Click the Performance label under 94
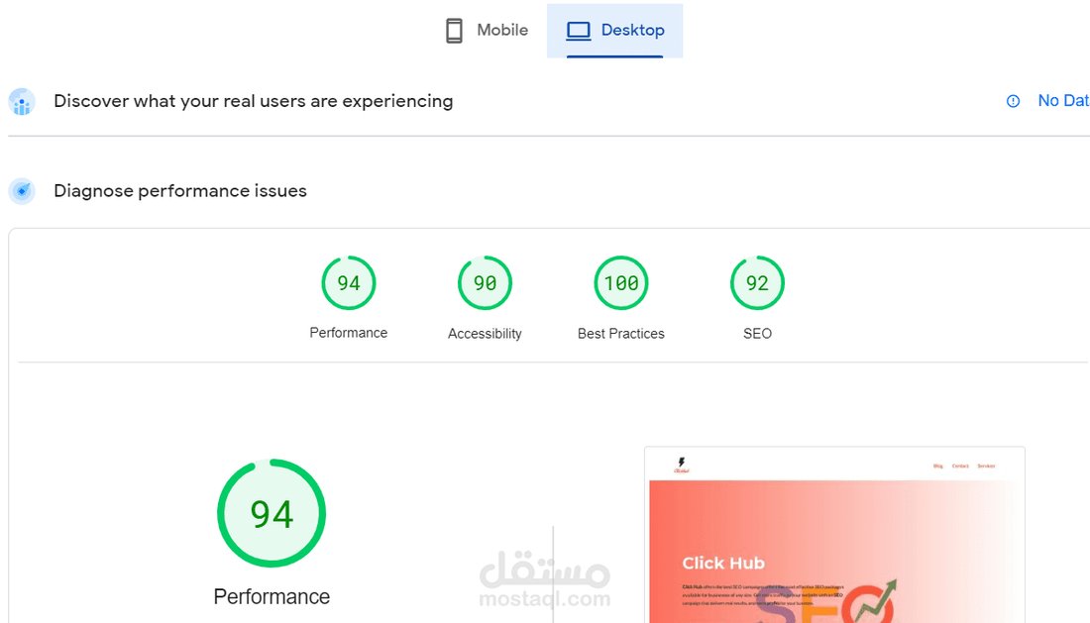 [x=348, y=333]
